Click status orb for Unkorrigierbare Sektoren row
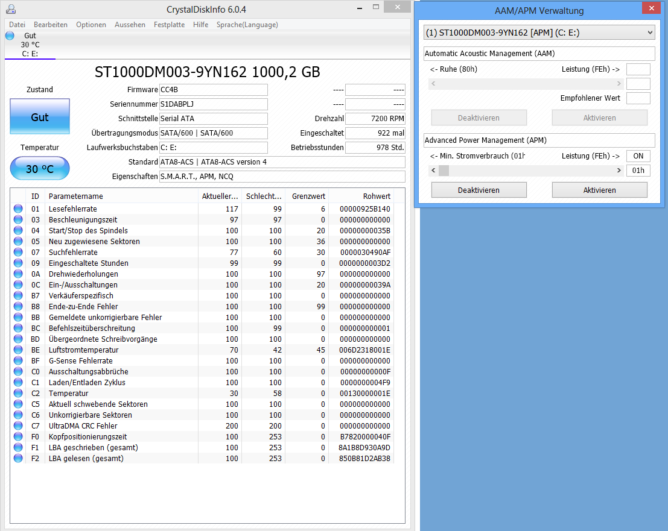The width and height of the screenshot is (668, 531). (x=18, y=415)
